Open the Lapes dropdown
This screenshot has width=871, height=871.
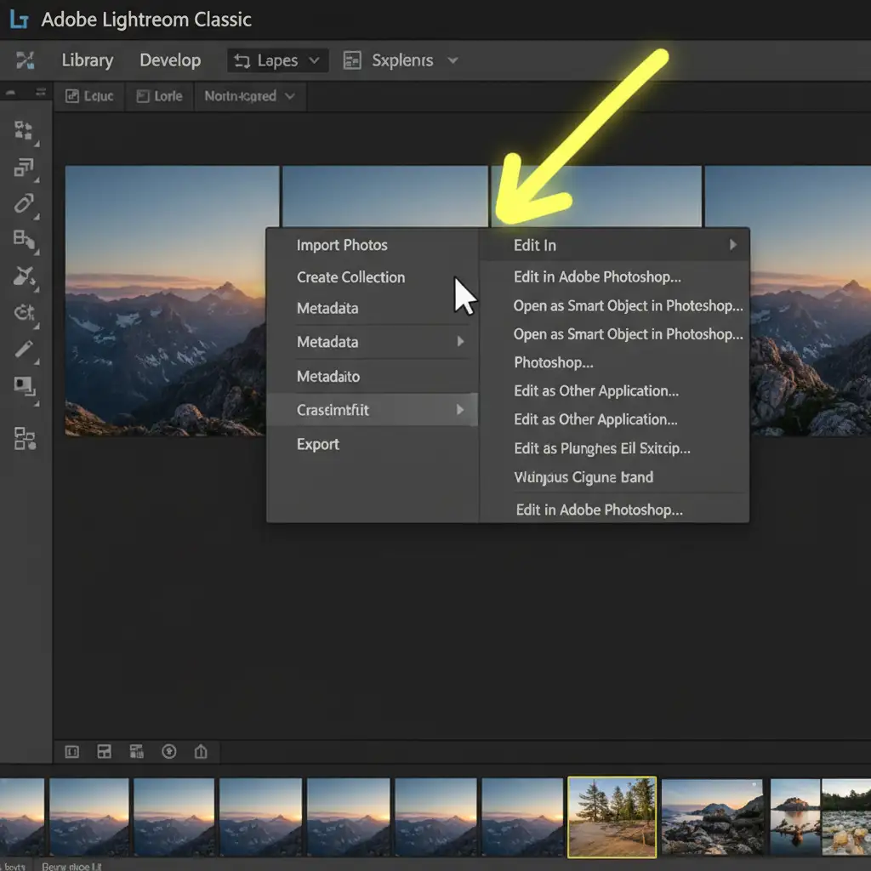coord(278,60)
